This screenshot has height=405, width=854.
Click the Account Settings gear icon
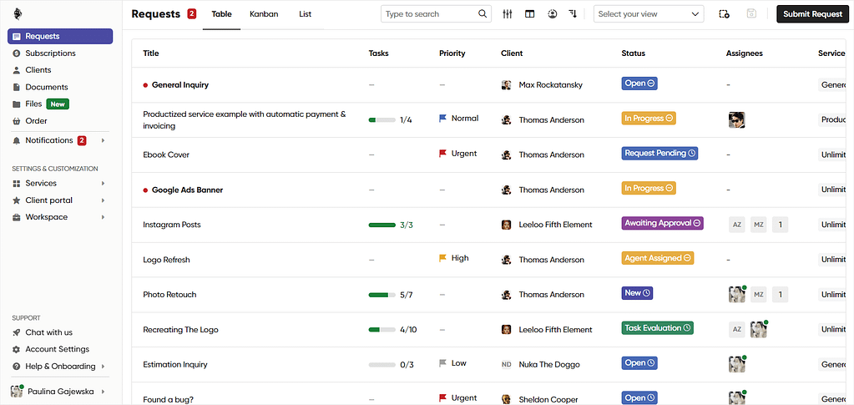(x=17, y=349)
